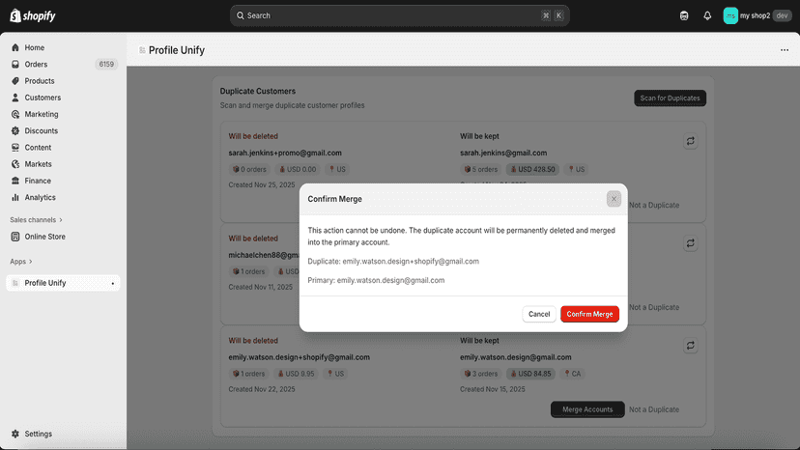This screenshot has width=800, height=450.
Task: Click the Profile Unify sidebar app icon
Action: (15, 283)
